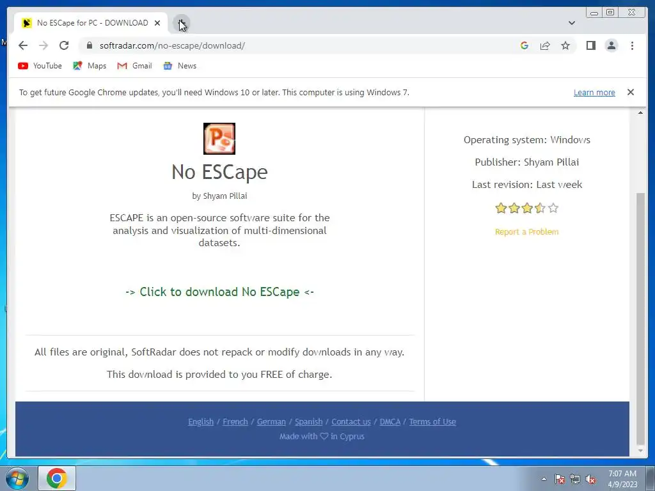Open the Learn more link about Chrome updates
This screenshot has height=491, width=655.
(x=594, y=92)
